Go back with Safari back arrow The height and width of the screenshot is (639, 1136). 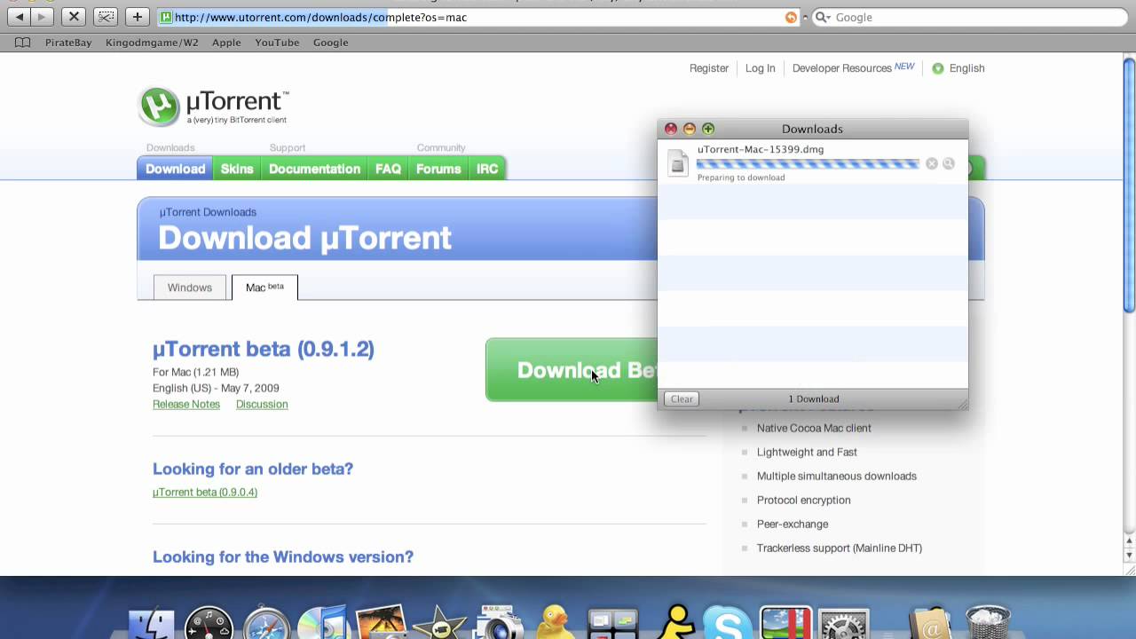click(x=20, y=17)
